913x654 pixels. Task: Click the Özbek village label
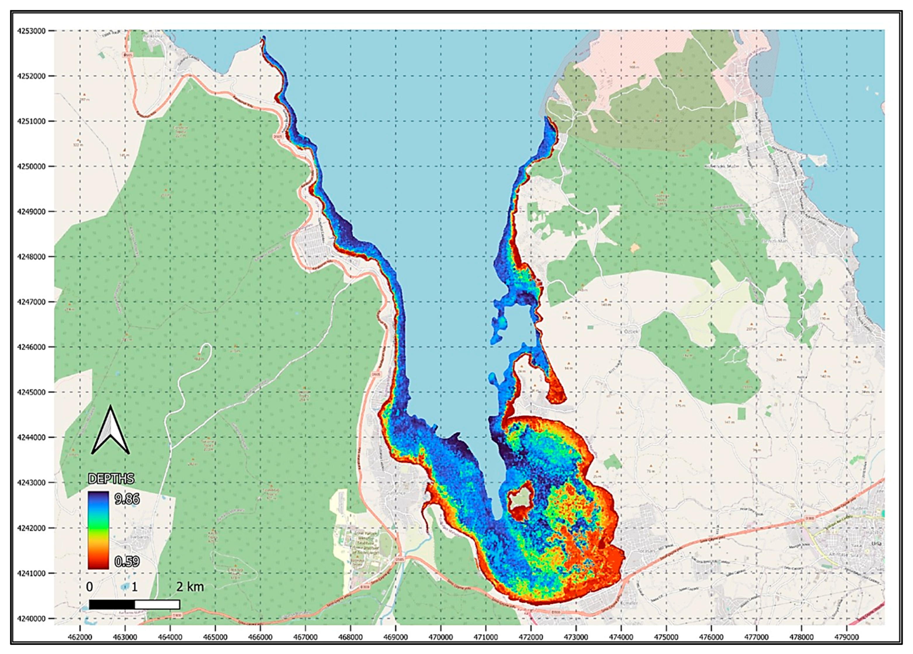point(631,331)
